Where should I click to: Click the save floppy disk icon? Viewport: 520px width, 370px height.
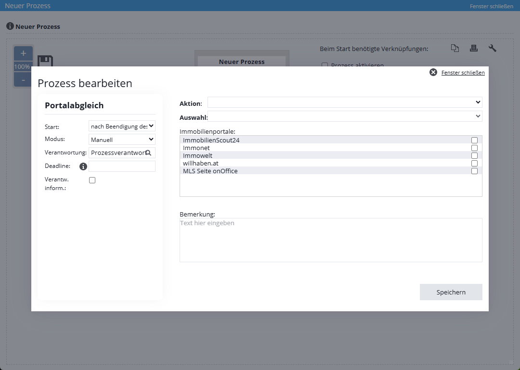45,61
